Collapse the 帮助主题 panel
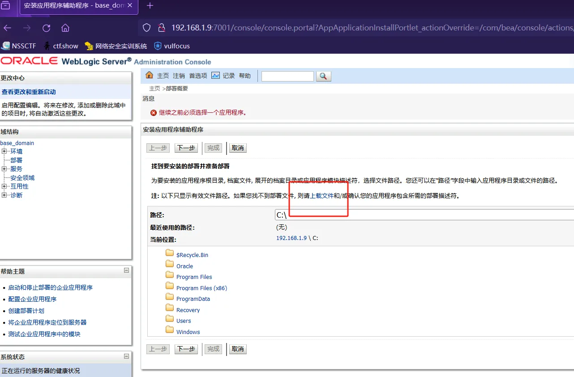 (126, 270)
